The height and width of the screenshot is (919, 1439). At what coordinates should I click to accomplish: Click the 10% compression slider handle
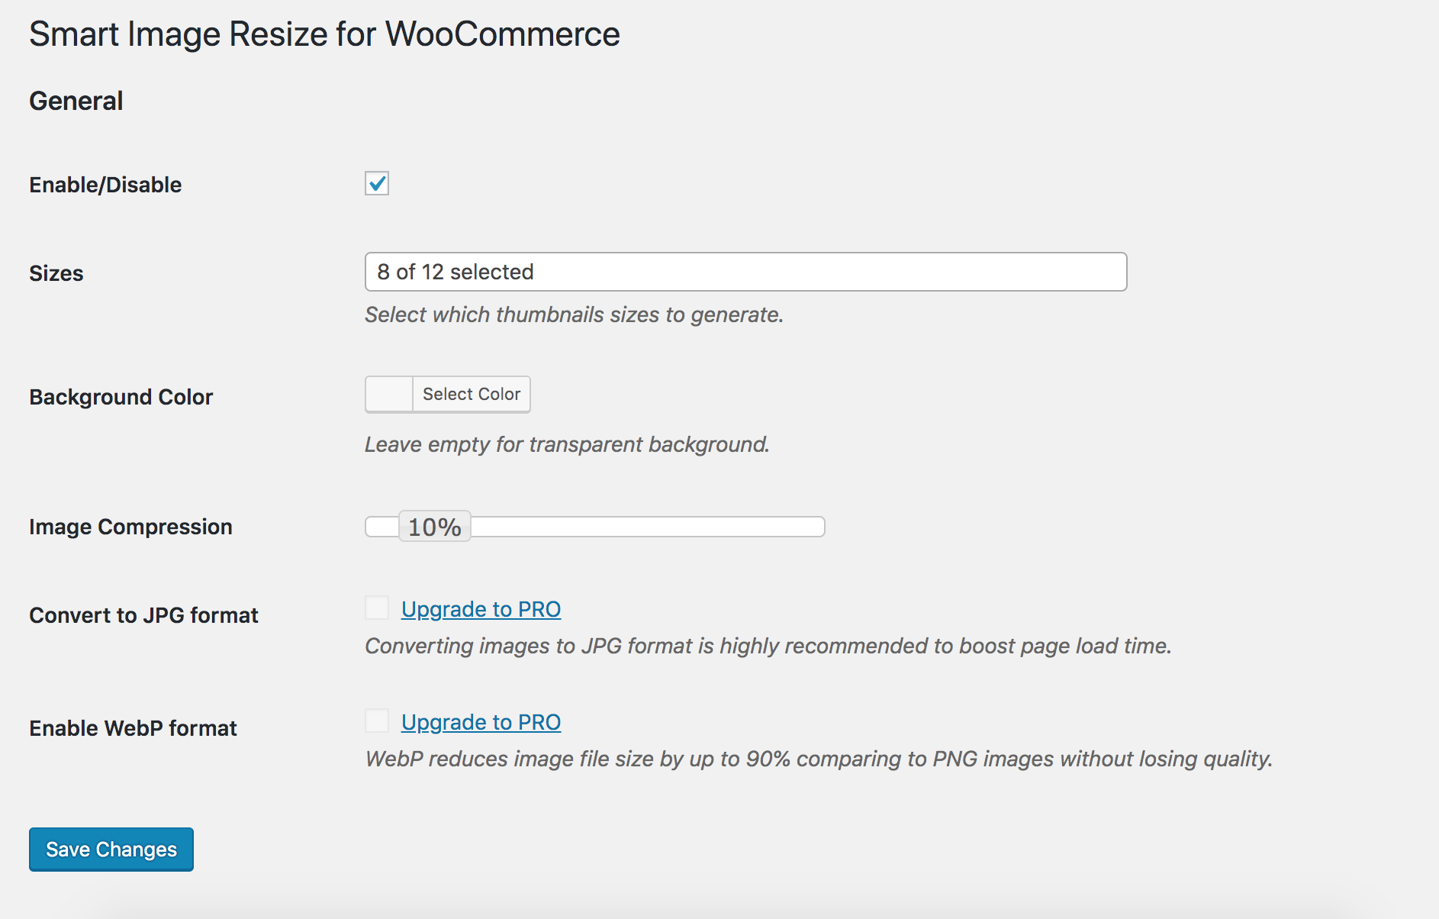point(434,527)
